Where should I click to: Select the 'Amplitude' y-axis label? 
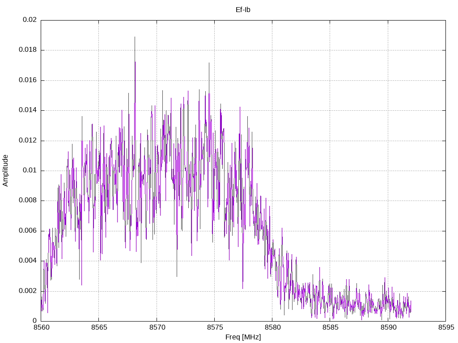pos(5,171)
